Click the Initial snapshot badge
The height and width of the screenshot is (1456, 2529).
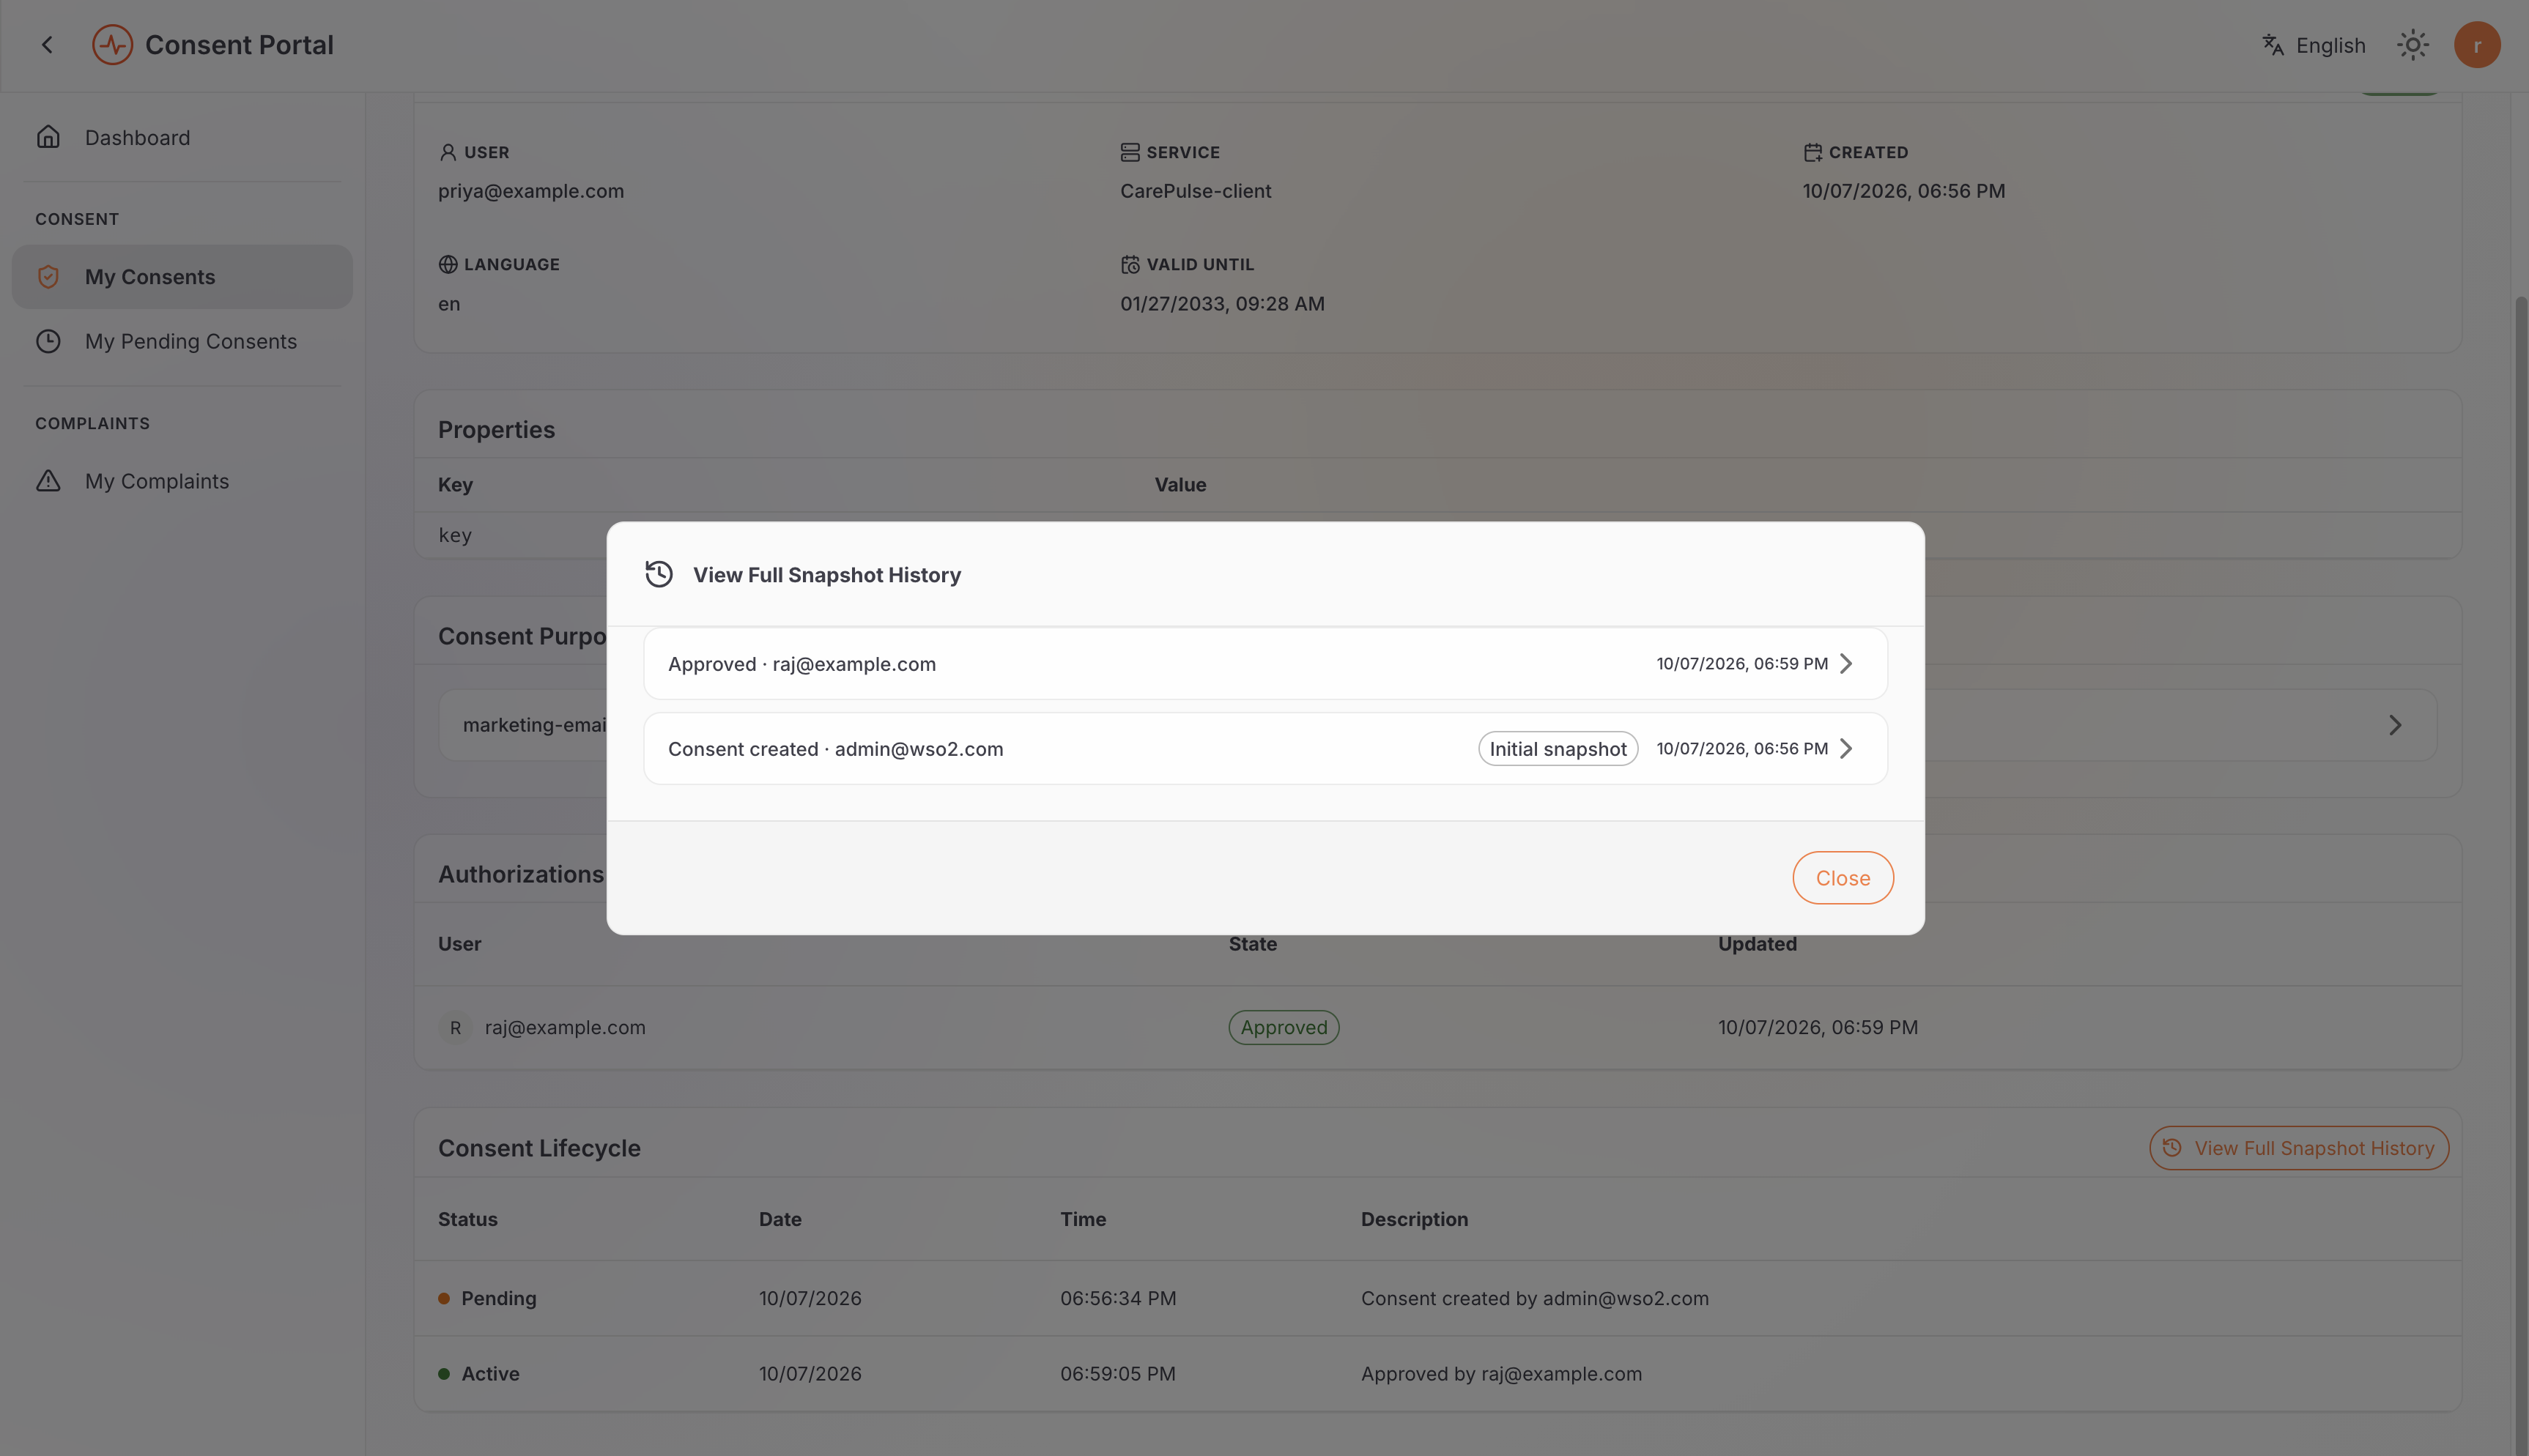point(1557,749)
